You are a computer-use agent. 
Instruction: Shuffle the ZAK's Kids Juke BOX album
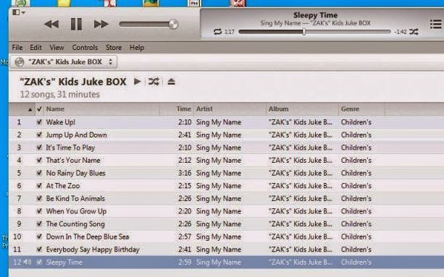[154, 82]
